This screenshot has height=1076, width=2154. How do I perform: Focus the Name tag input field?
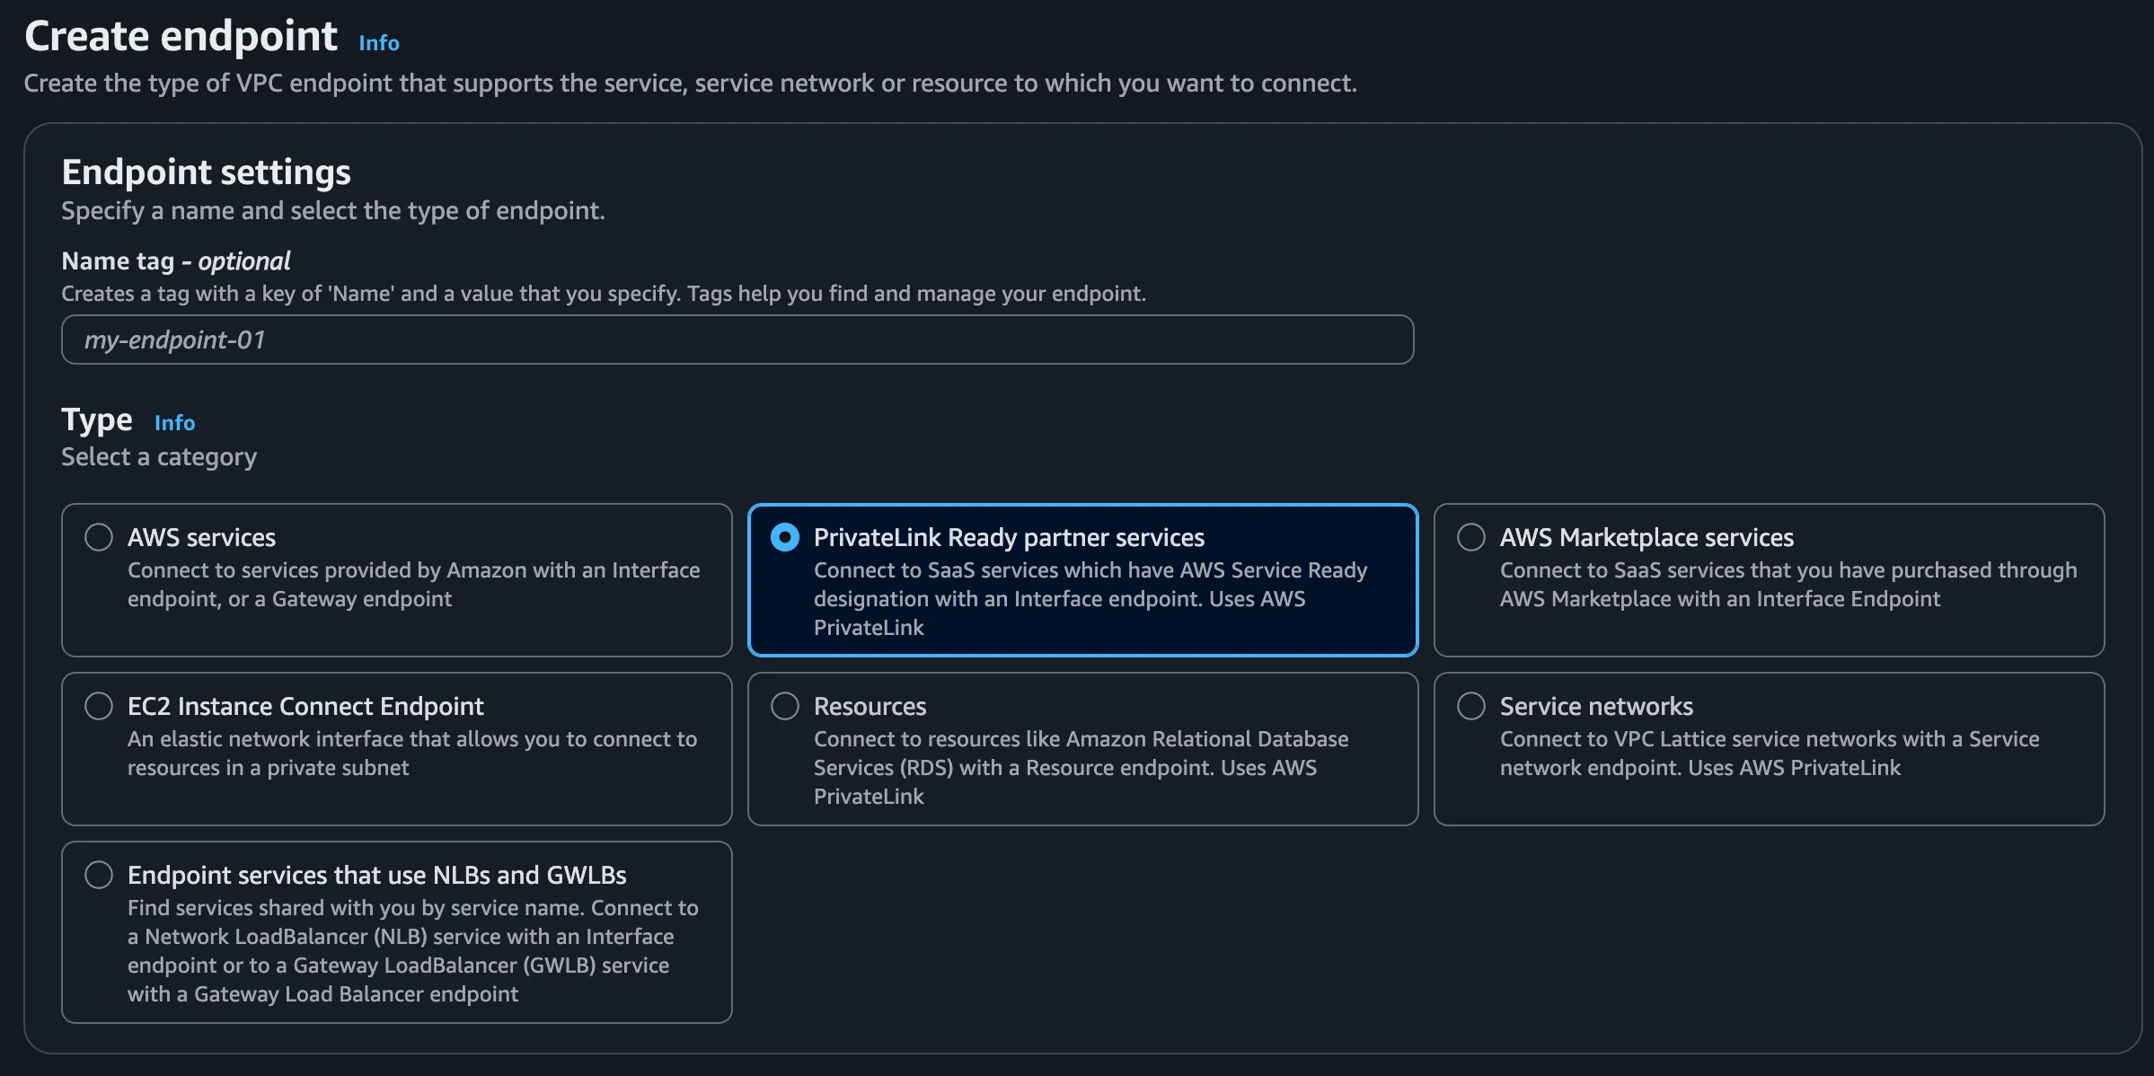point(737,340)
